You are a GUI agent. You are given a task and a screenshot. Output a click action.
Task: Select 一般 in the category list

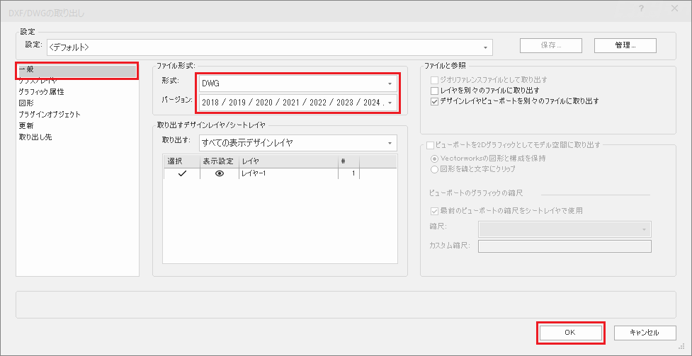[x=76, y=70]
